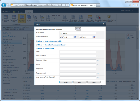
Task: Click the Stop loading X icon
Action: click(x=68, y=5)
